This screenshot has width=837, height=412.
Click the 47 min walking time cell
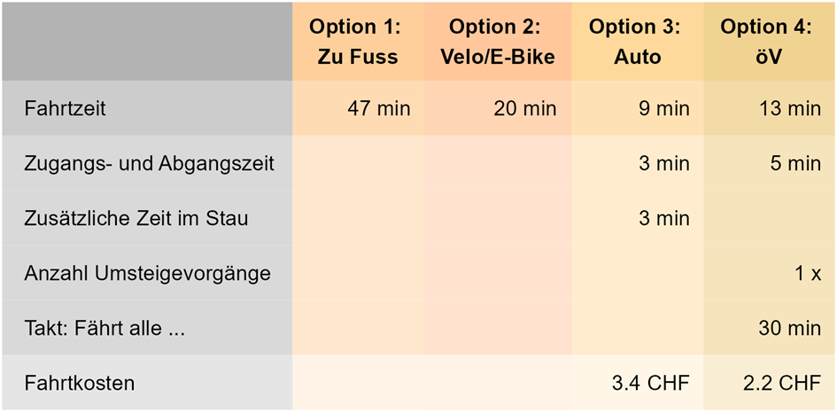379,109
